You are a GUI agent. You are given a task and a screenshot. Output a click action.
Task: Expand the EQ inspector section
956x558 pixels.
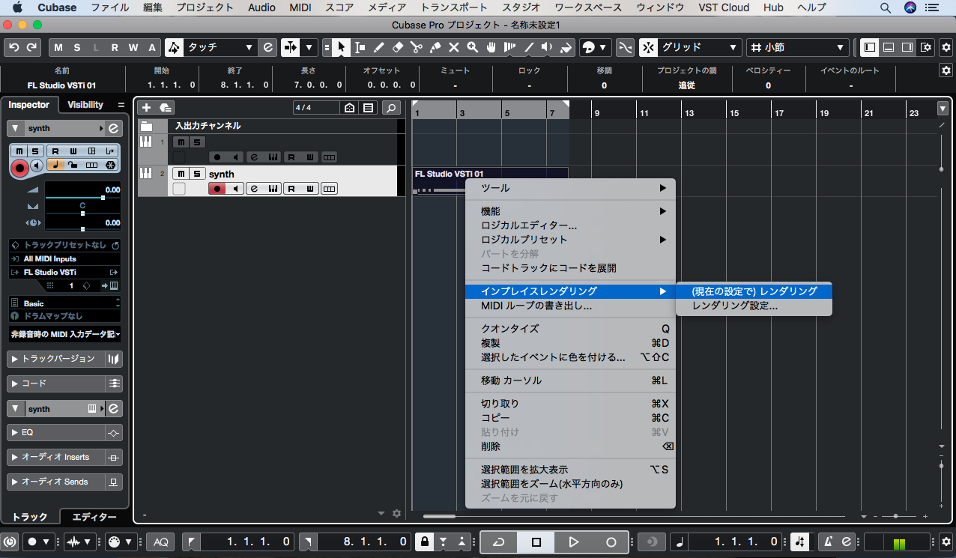(15, 433)
